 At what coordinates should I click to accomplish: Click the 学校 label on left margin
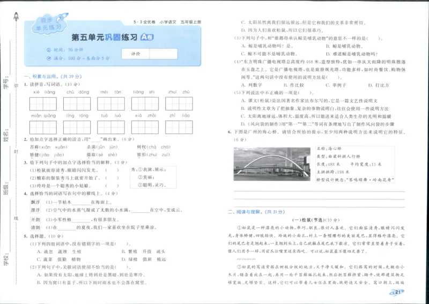coord(6,260)
